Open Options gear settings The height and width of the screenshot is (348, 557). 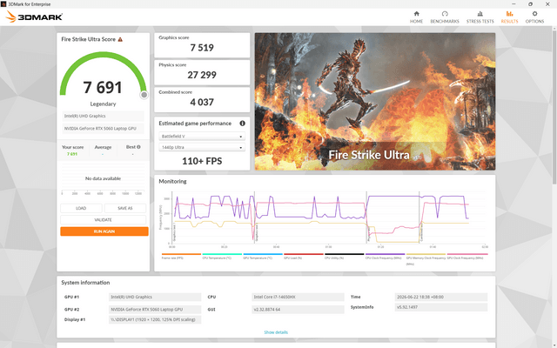point(534,17)
